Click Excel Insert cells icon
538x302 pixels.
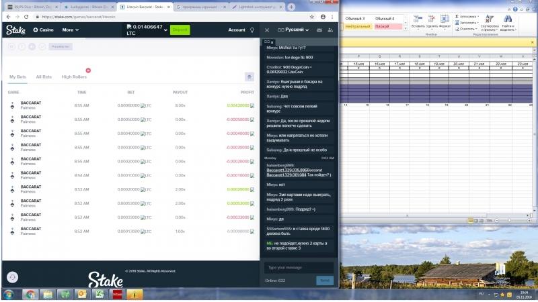(418, 21)
